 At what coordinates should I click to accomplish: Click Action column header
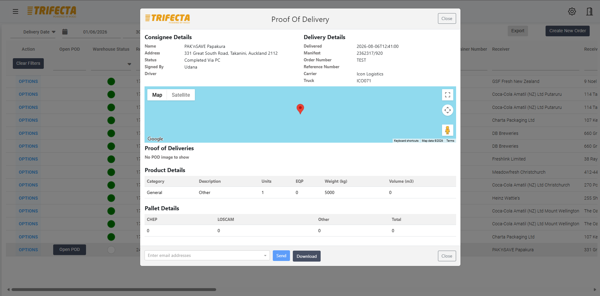pyautogui.click(x=28, y=49)
